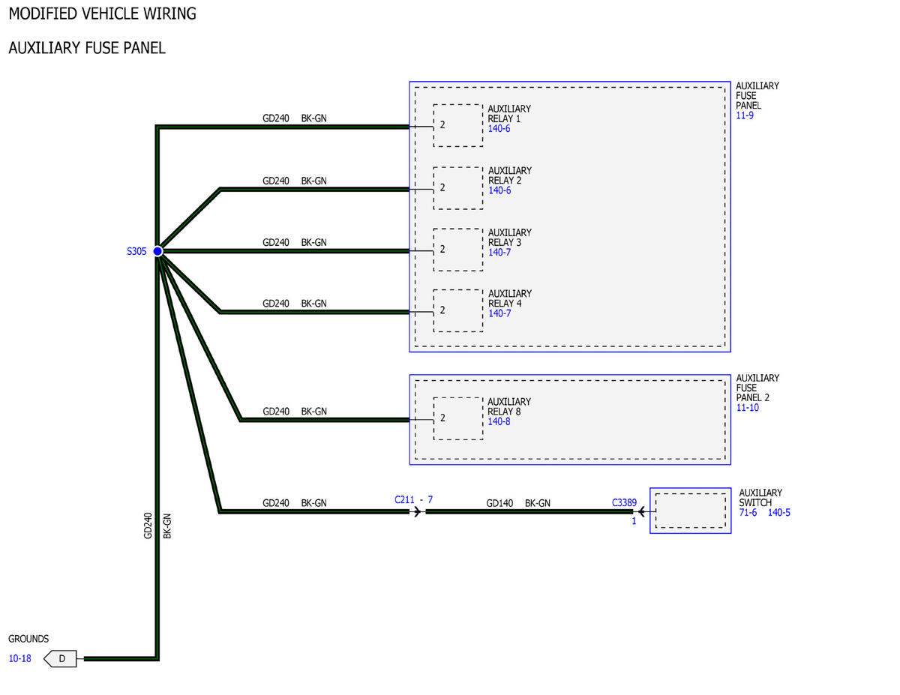Open the 10-18 Grounds page reference
Viewport: 900px width, 695px height.
20,659
